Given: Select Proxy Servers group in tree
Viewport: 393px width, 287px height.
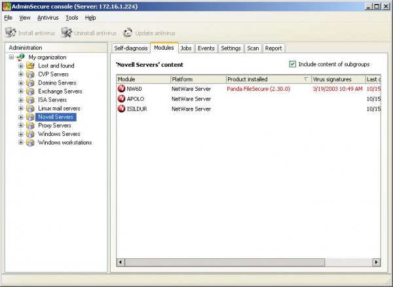Looking at the screenshot, I should click(54, 126).
